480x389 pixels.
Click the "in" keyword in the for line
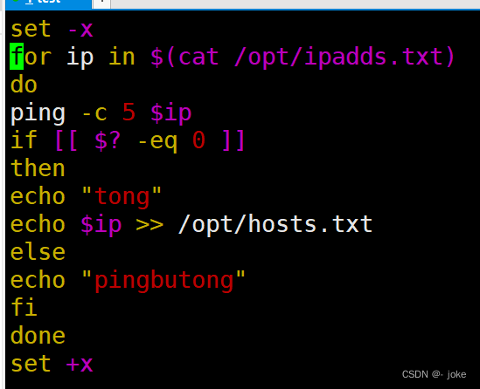(122, 57)
